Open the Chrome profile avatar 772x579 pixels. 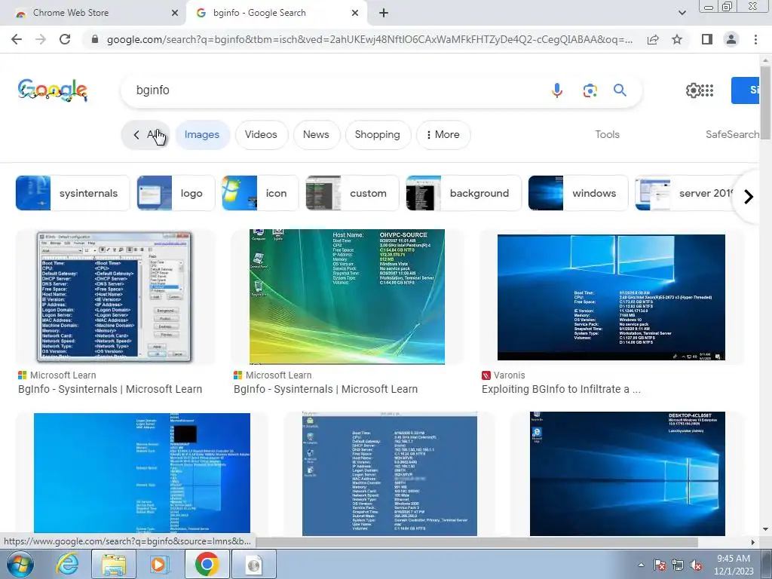(731, 39)
